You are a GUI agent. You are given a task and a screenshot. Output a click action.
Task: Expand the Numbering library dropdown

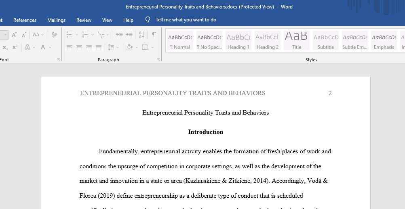[93, 35]
